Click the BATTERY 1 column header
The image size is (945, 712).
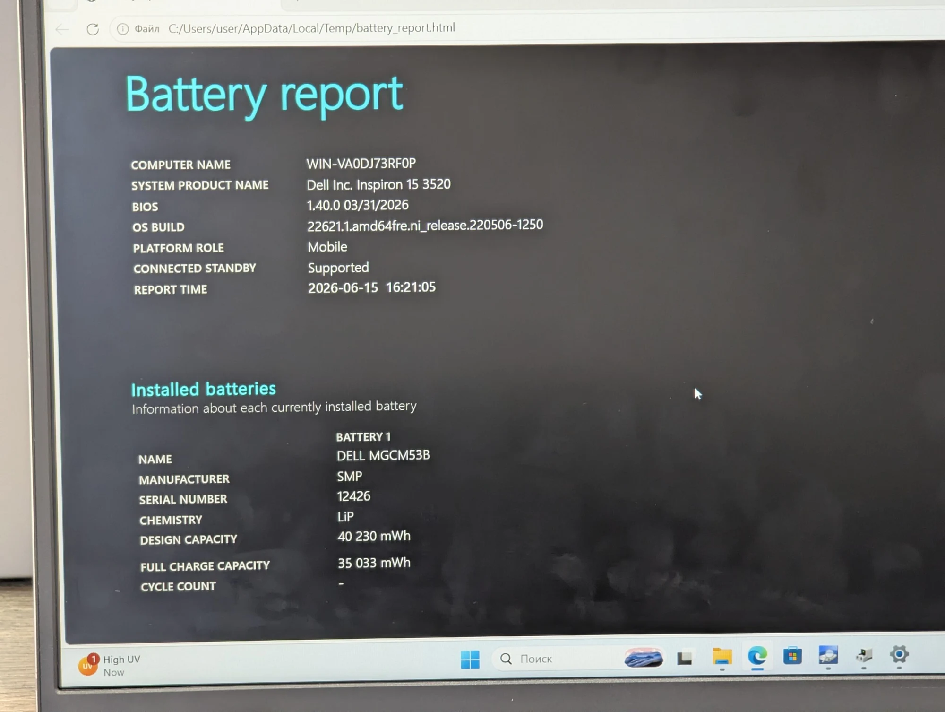[x=363, y=437]
